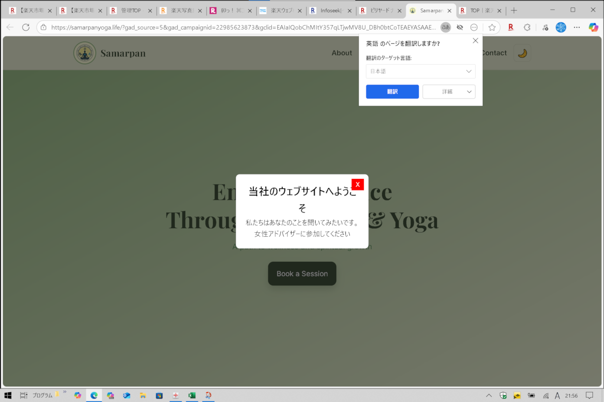Click the blue 翻訳 translate button
The height and width of the screenshot is (402, 604).
pyautogui.click(x=392, y=91)
